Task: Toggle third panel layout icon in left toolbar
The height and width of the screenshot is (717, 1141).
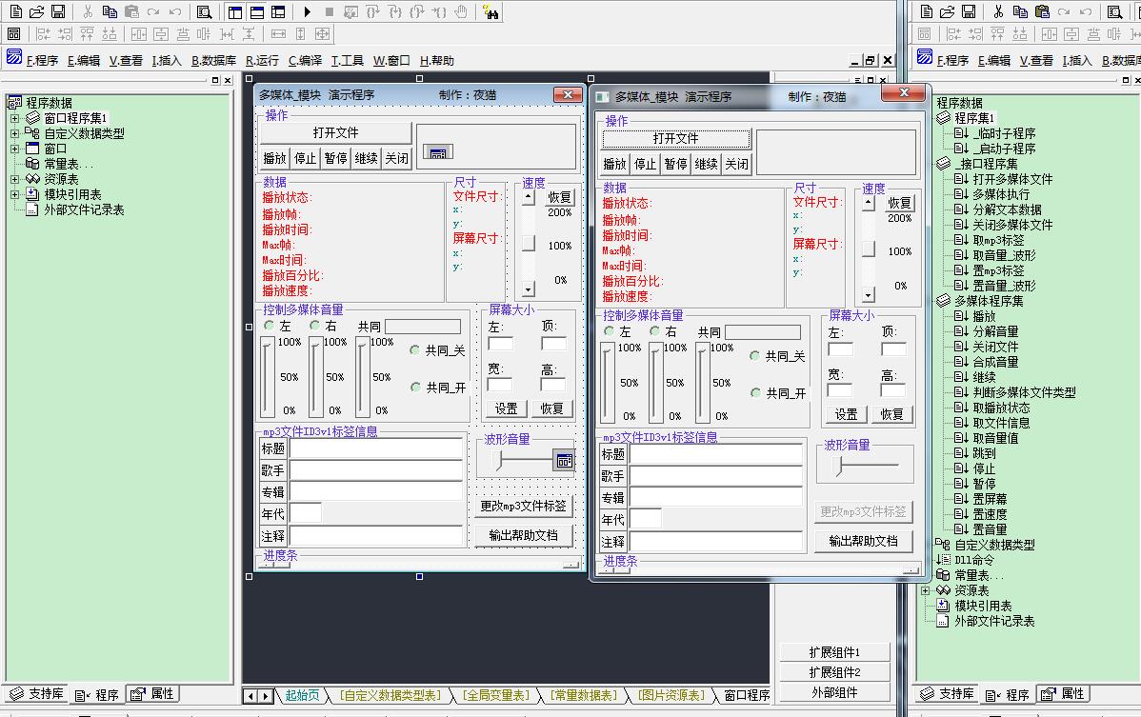Action: click(x=278, y=11)
